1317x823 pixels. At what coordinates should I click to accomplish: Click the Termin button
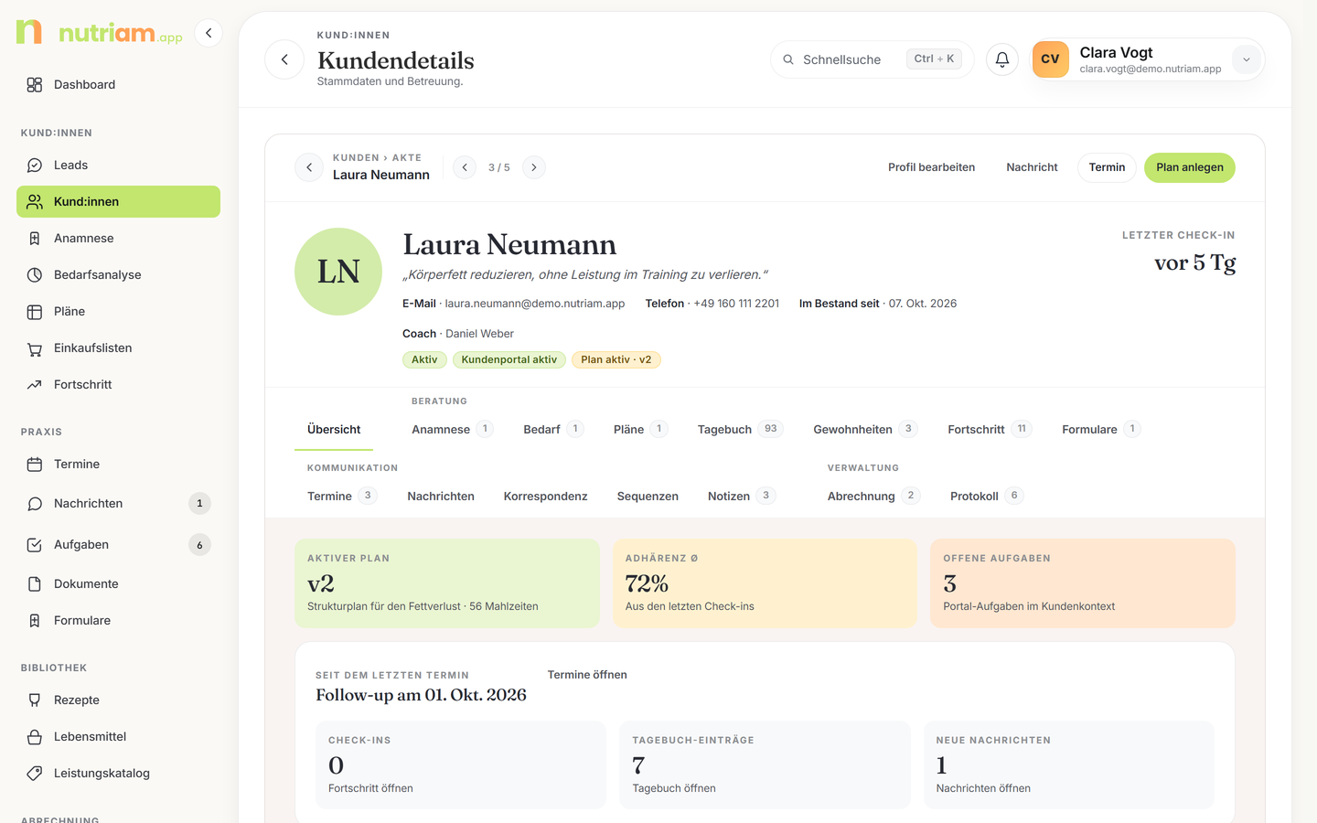pos(1107,167)
